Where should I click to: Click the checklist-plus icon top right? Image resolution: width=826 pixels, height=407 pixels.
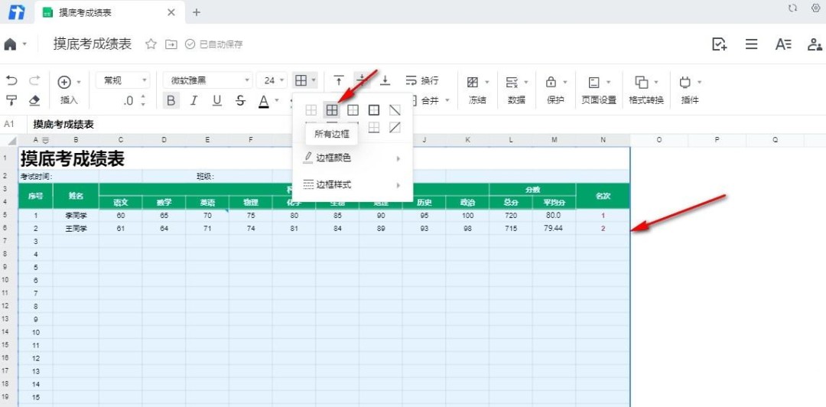pyautogui.click(x=720, y=44)
